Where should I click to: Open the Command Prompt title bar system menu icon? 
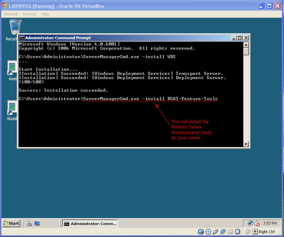point(22,38)
